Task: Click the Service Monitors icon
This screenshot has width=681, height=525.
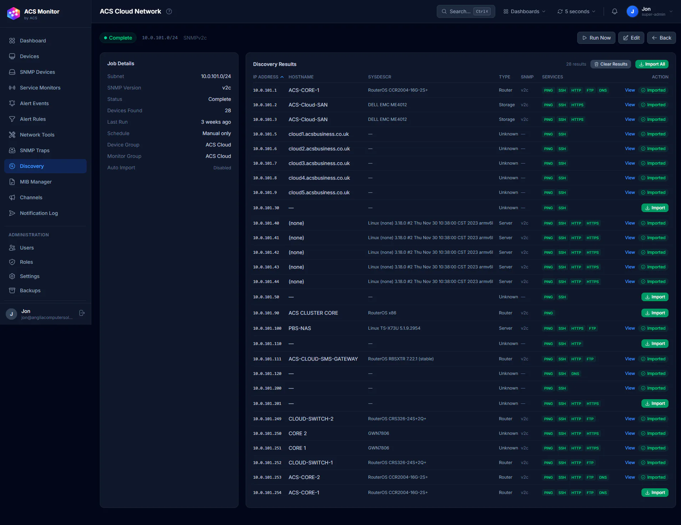Action: pyautogui.click(x=12, y=88)
